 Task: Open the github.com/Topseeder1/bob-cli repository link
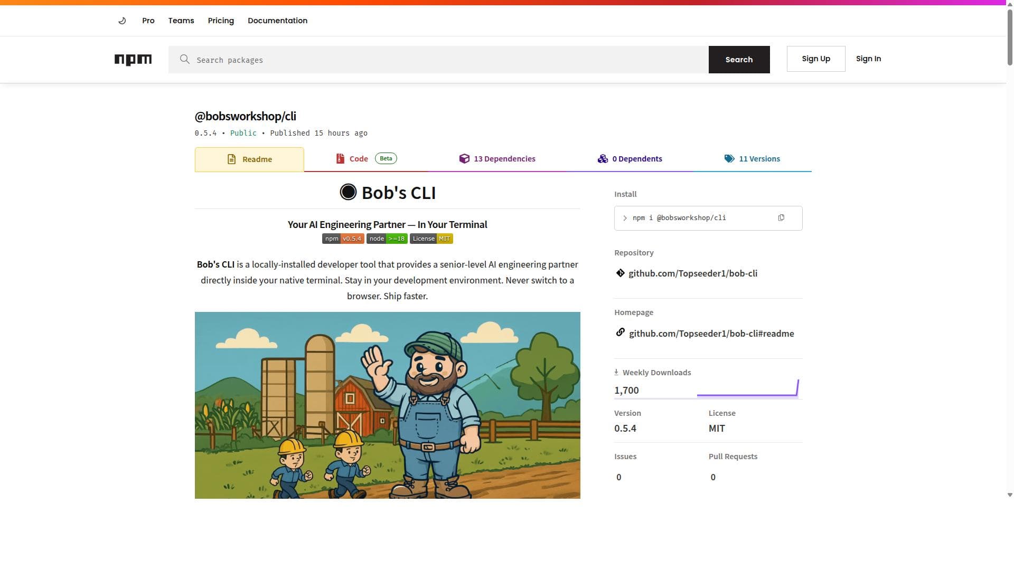click(x=693, y=273)
